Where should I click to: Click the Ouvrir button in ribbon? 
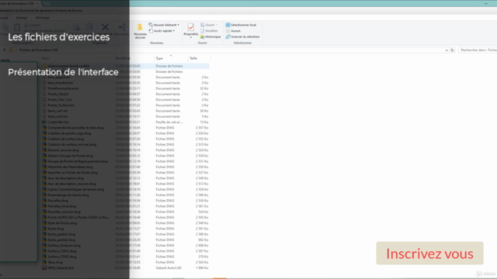[x=209, y=25]
